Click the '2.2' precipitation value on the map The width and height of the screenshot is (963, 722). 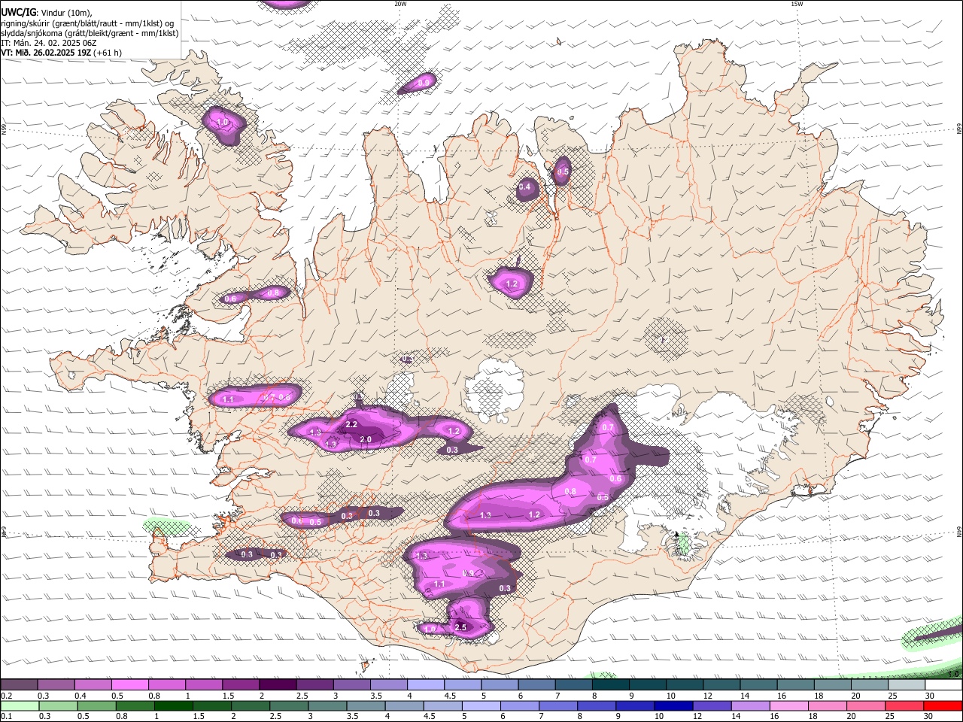coord(351,425)
